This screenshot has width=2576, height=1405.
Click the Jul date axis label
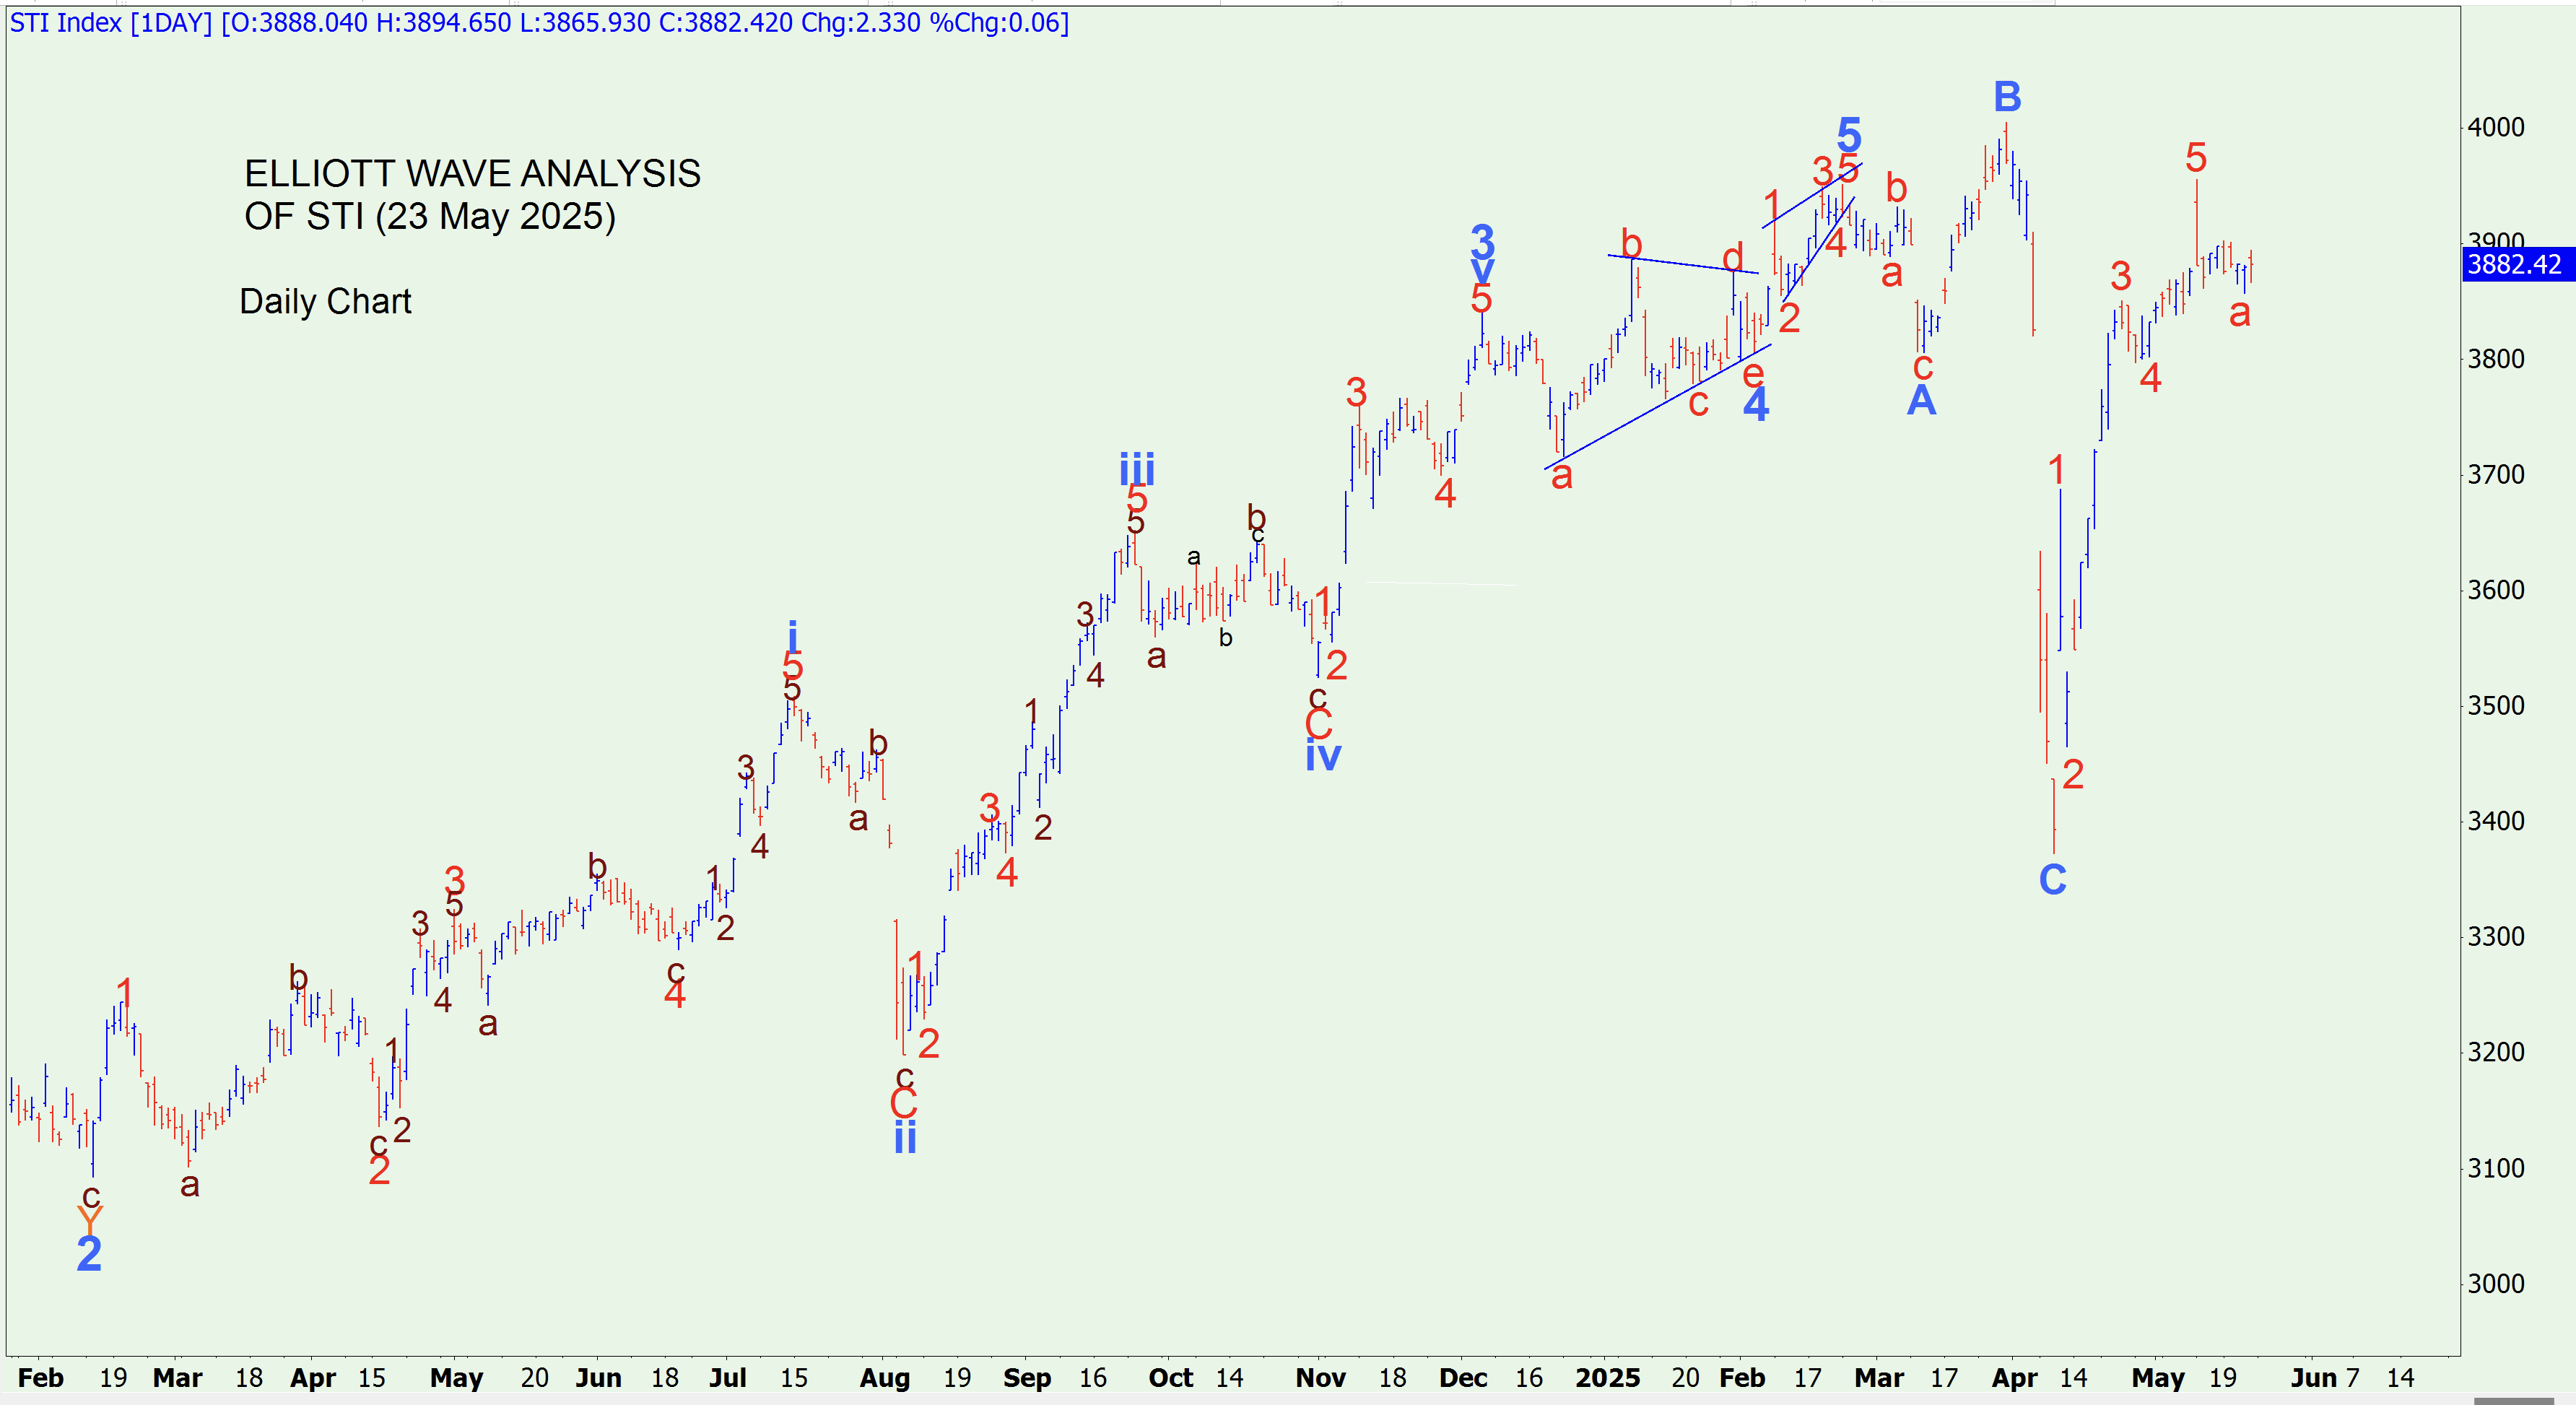[x=727, y=1378]
